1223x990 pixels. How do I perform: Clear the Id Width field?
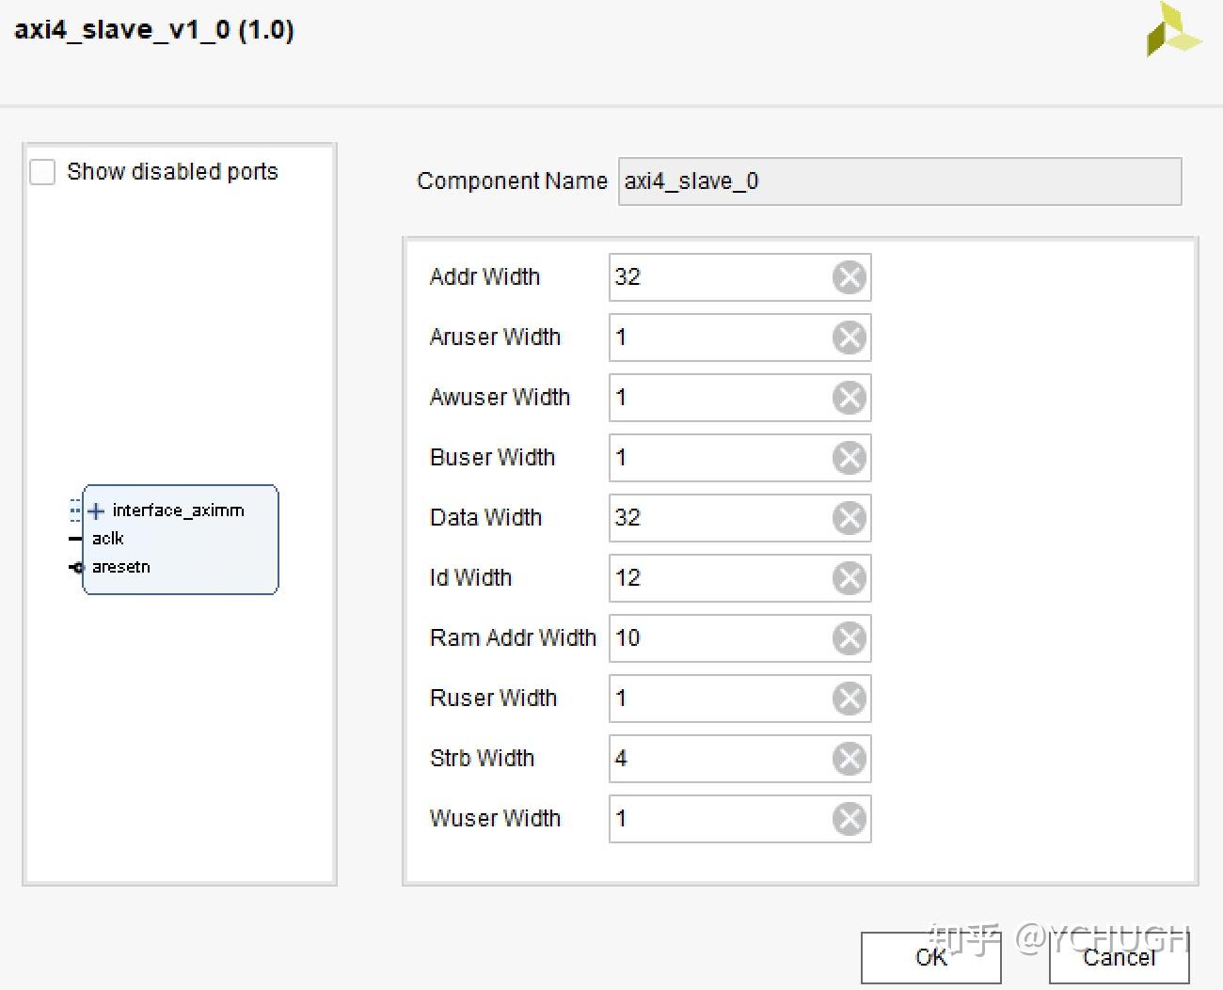[x=849, y=578]
